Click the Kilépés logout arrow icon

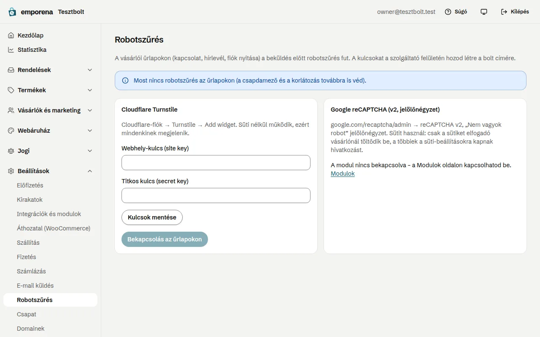tap(504, 12)
